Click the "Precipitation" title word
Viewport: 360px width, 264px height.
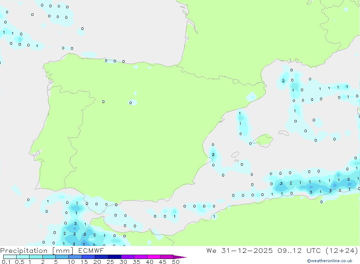coord(24,251)
